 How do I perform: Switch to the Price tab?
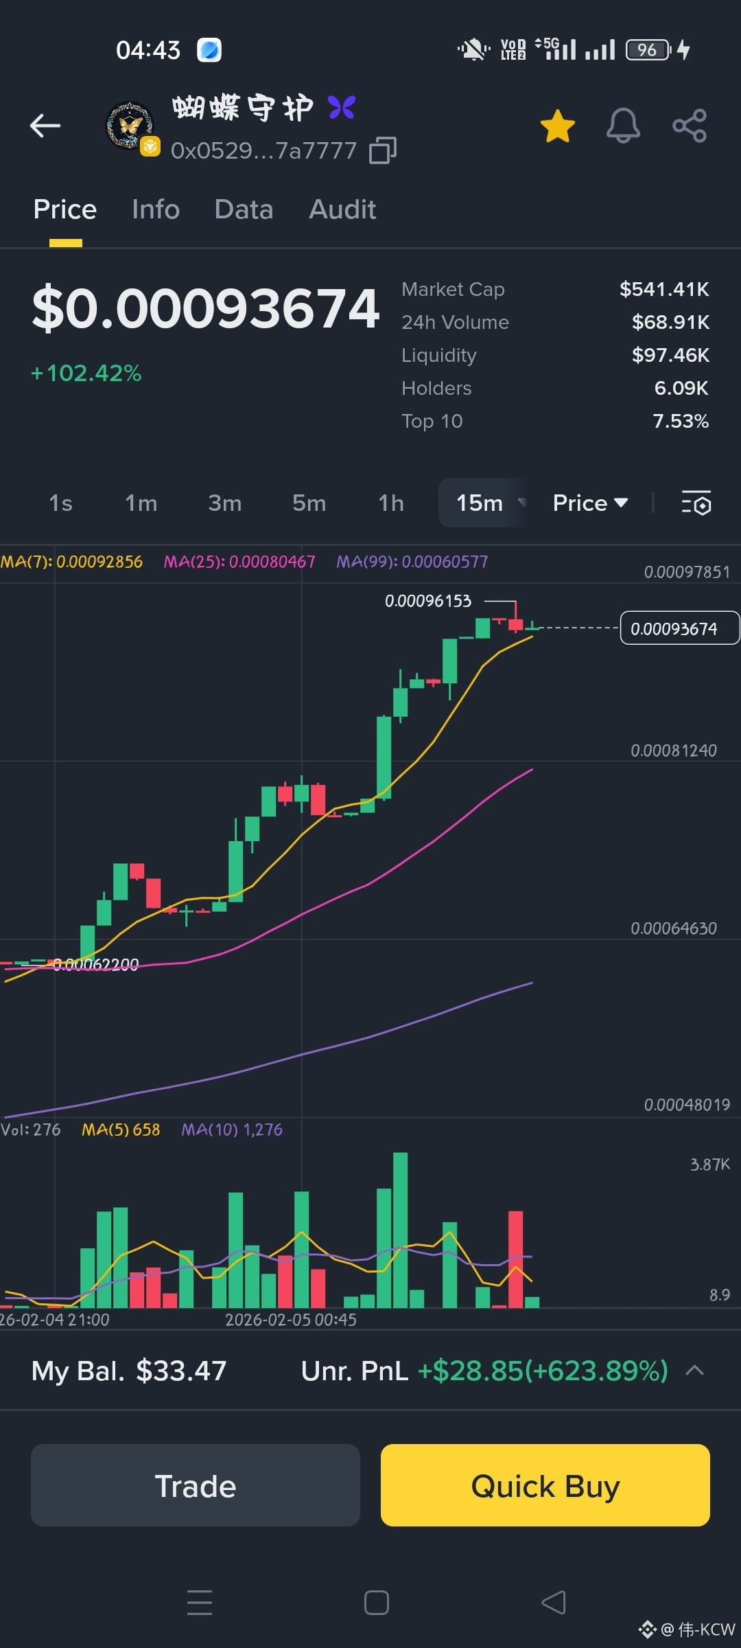pos(65,209)
